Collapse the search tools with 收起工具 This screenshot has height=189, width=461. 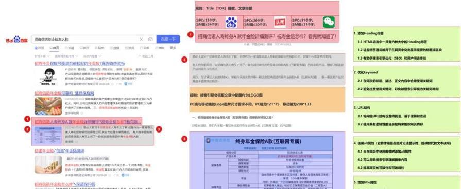(146, 56)
